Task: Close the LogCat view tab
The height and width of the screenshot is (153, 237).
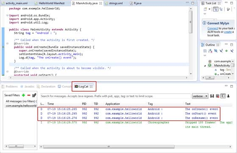Action: coord(91,87)
